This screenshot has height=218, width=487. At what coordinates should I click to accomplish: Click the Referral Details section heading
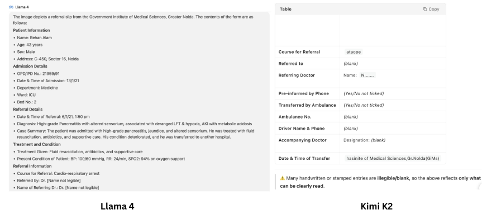(27, 109)
